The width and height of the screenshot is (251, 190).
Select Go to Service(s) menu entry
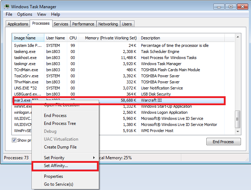pyautogui.click(x=59, y=184)
